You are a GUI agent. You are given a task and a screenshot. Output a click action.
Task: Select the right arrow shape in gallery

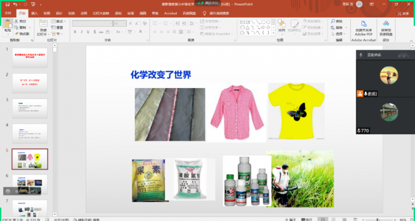263,28
